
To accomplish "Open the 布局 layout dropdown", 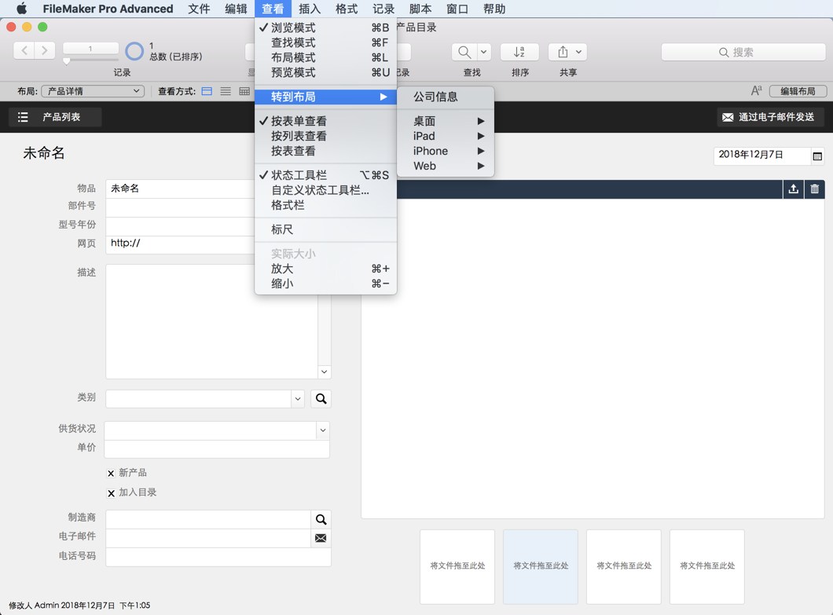I will 94,91.
